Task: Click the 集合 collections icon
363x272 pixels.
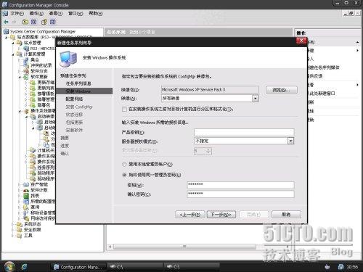Action: click(26, 59)
